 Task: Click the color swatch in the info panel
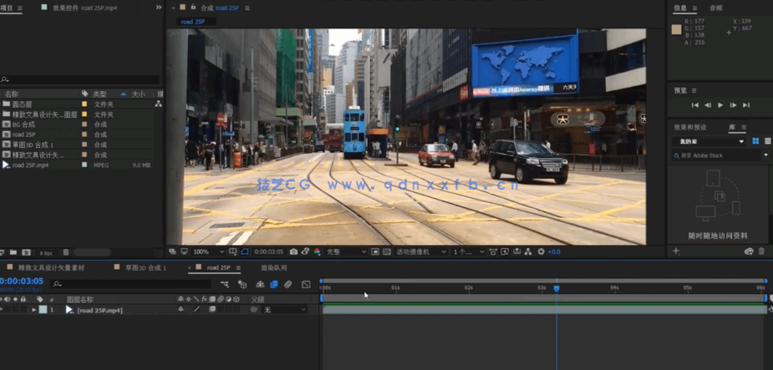coord(677,30)
